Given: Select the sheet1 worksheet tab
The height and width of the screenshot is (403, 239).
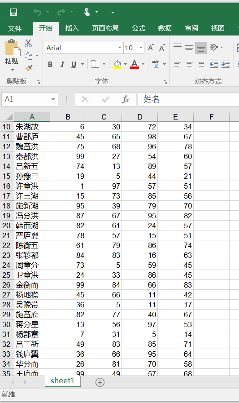Looking at the screenshot, I should [x=63, y=381].
